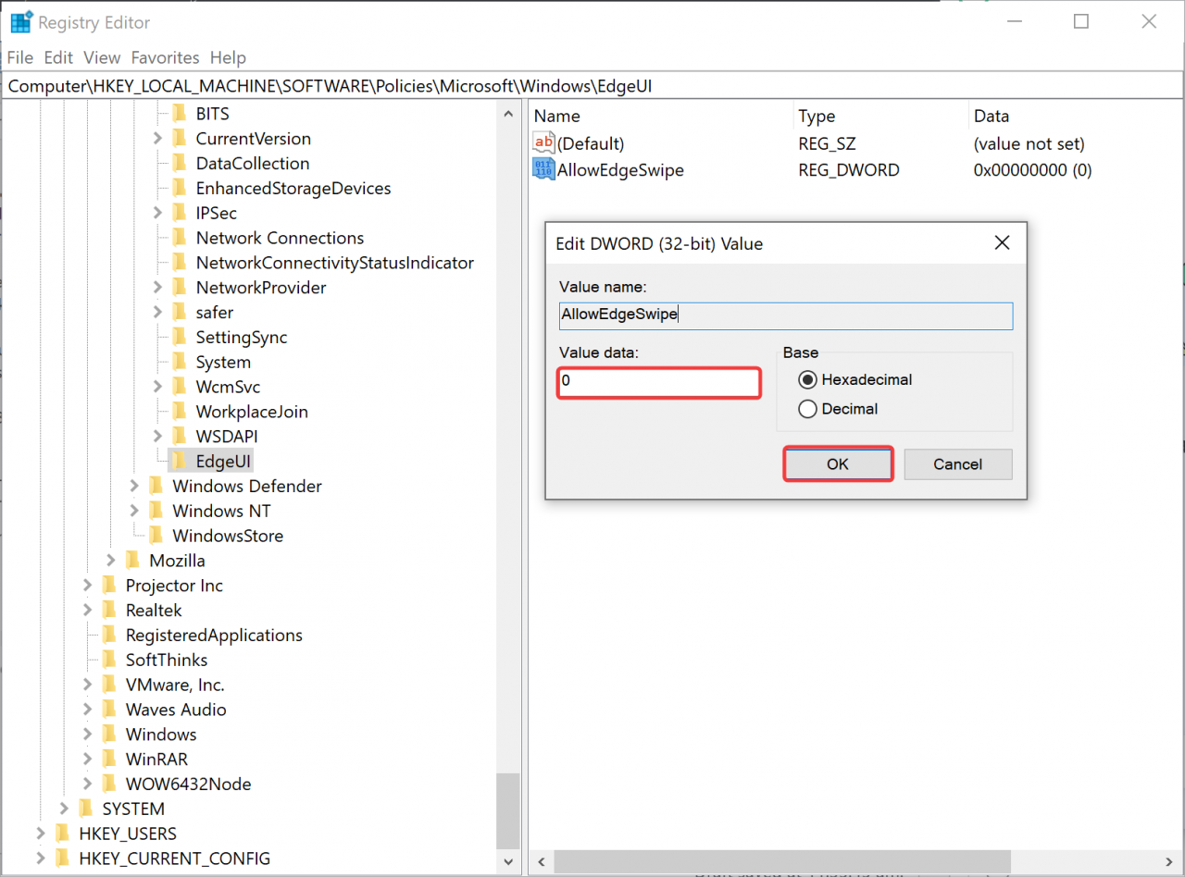Viewport: 1185px width, 877px height.
Task: Expand the HKEY_USERS tree node
Action: tap(40, 833)
